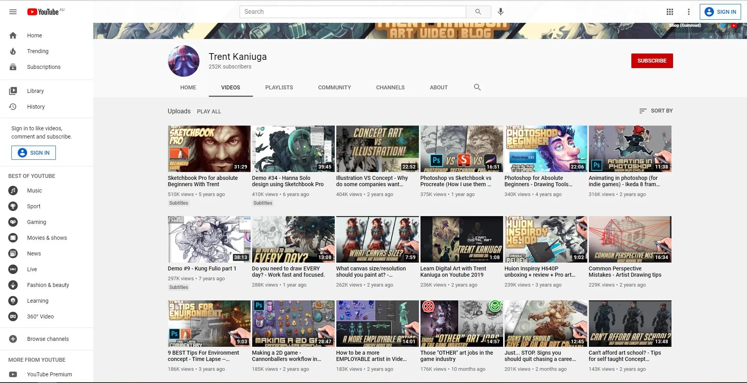The image size is (747, 383).
Task: Click the '252K subscribers' text
Action: click(230, 67)
